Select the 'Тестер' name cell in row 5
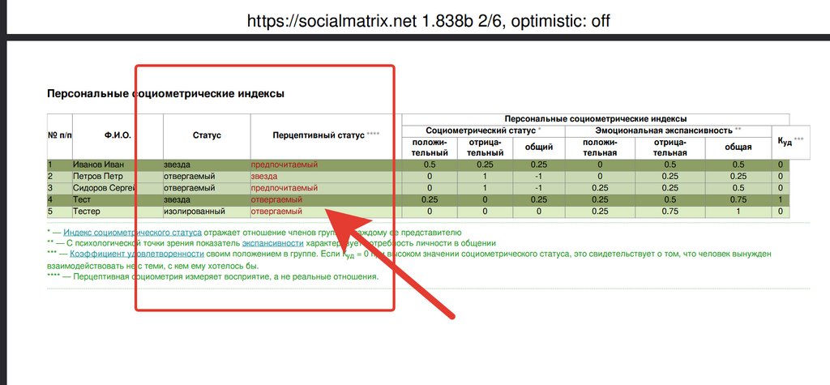Viewport: 830px width, 385px height. pyautogui.click(x=88, y=212)
